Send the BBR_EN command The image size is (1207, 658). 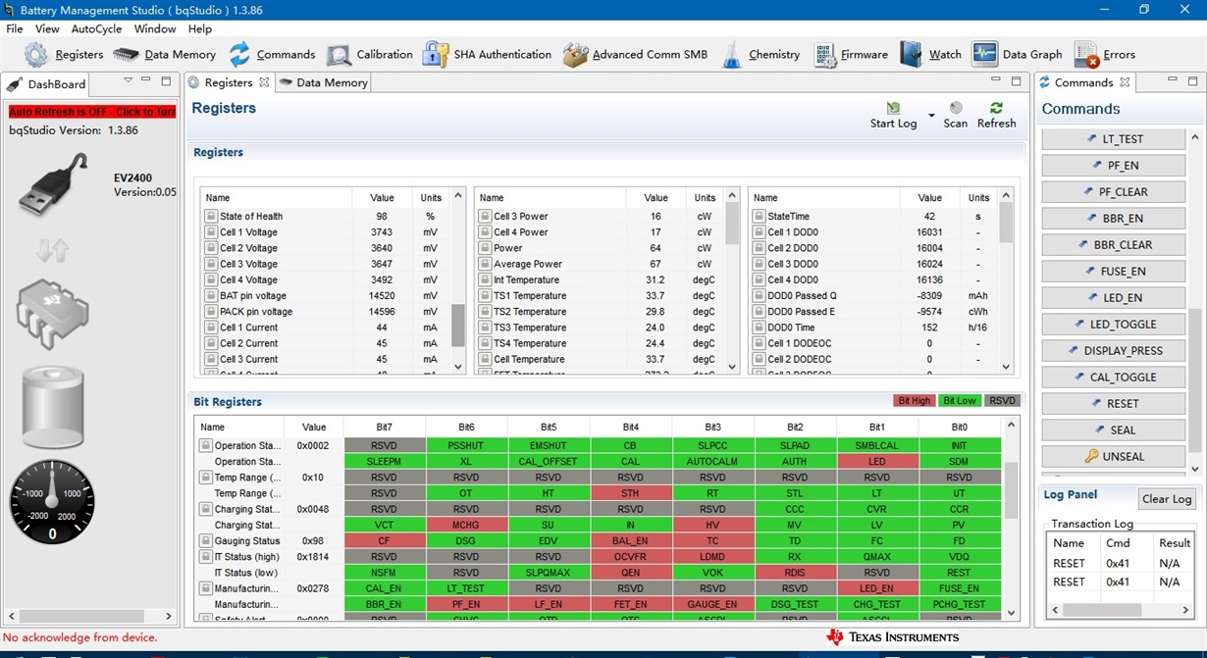click(x=1113, y=219)
